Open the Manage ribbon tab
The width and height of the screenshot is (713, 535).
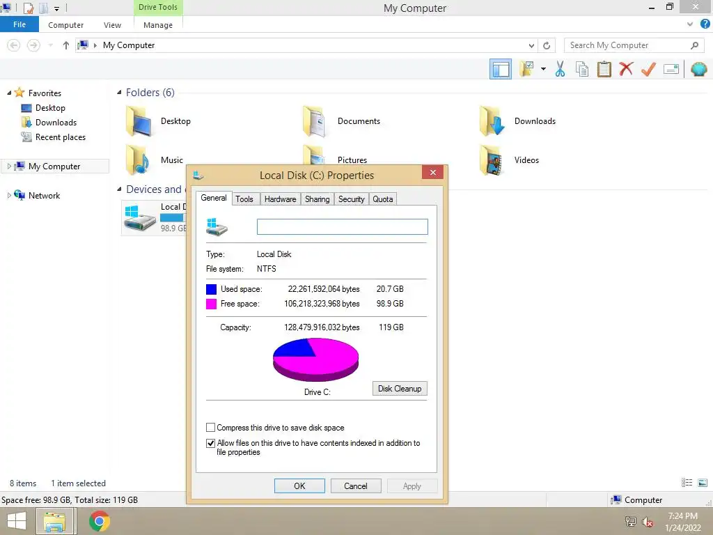pyautogui.click(x=158, y=25)
